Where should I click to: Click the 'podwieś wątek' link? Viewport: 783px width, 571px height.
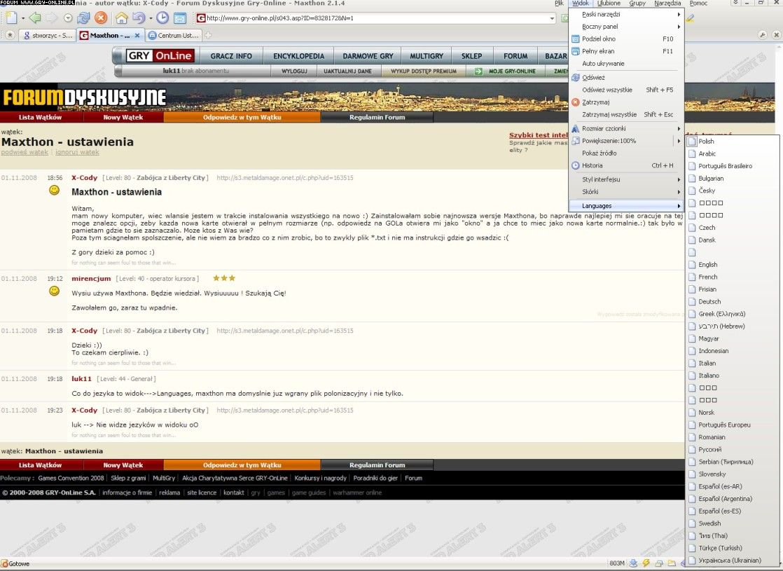[x=25, y=152]
